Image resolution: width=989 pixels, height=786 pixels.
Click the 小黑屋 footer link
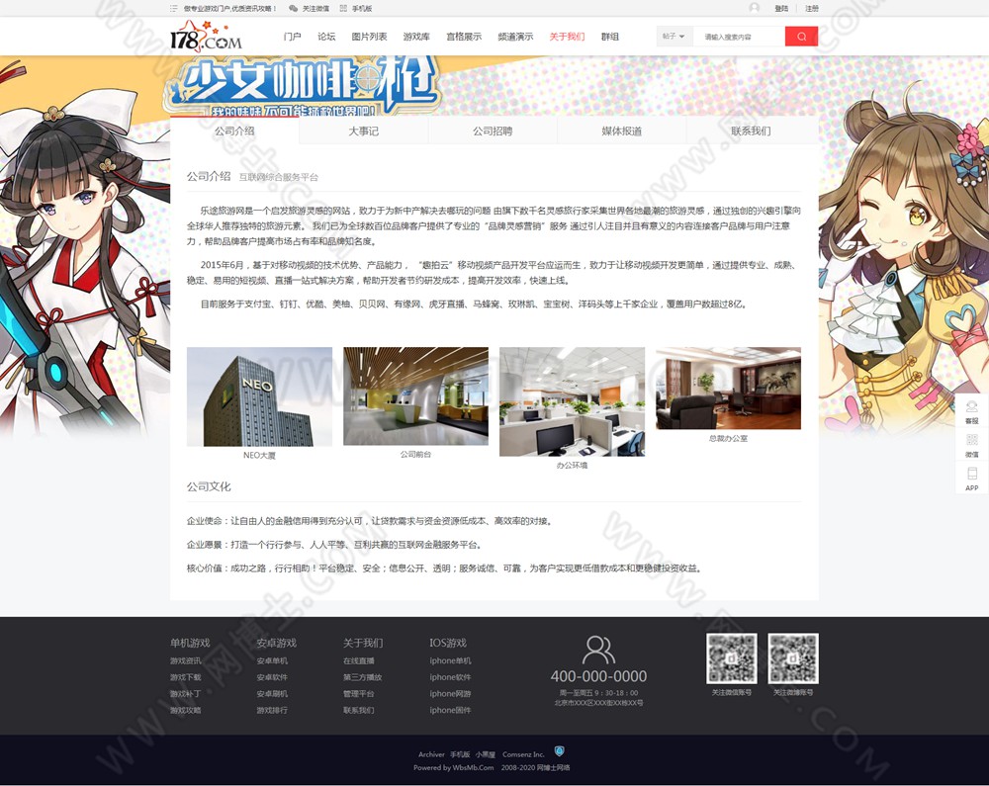click(x=485, y=754)
